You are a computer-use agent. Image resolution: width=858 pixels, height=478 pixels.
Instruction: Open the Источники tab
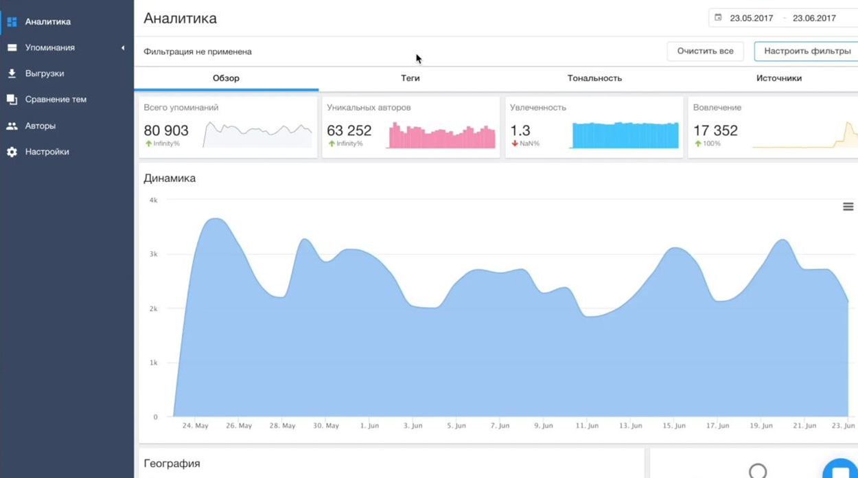[778, 78]
